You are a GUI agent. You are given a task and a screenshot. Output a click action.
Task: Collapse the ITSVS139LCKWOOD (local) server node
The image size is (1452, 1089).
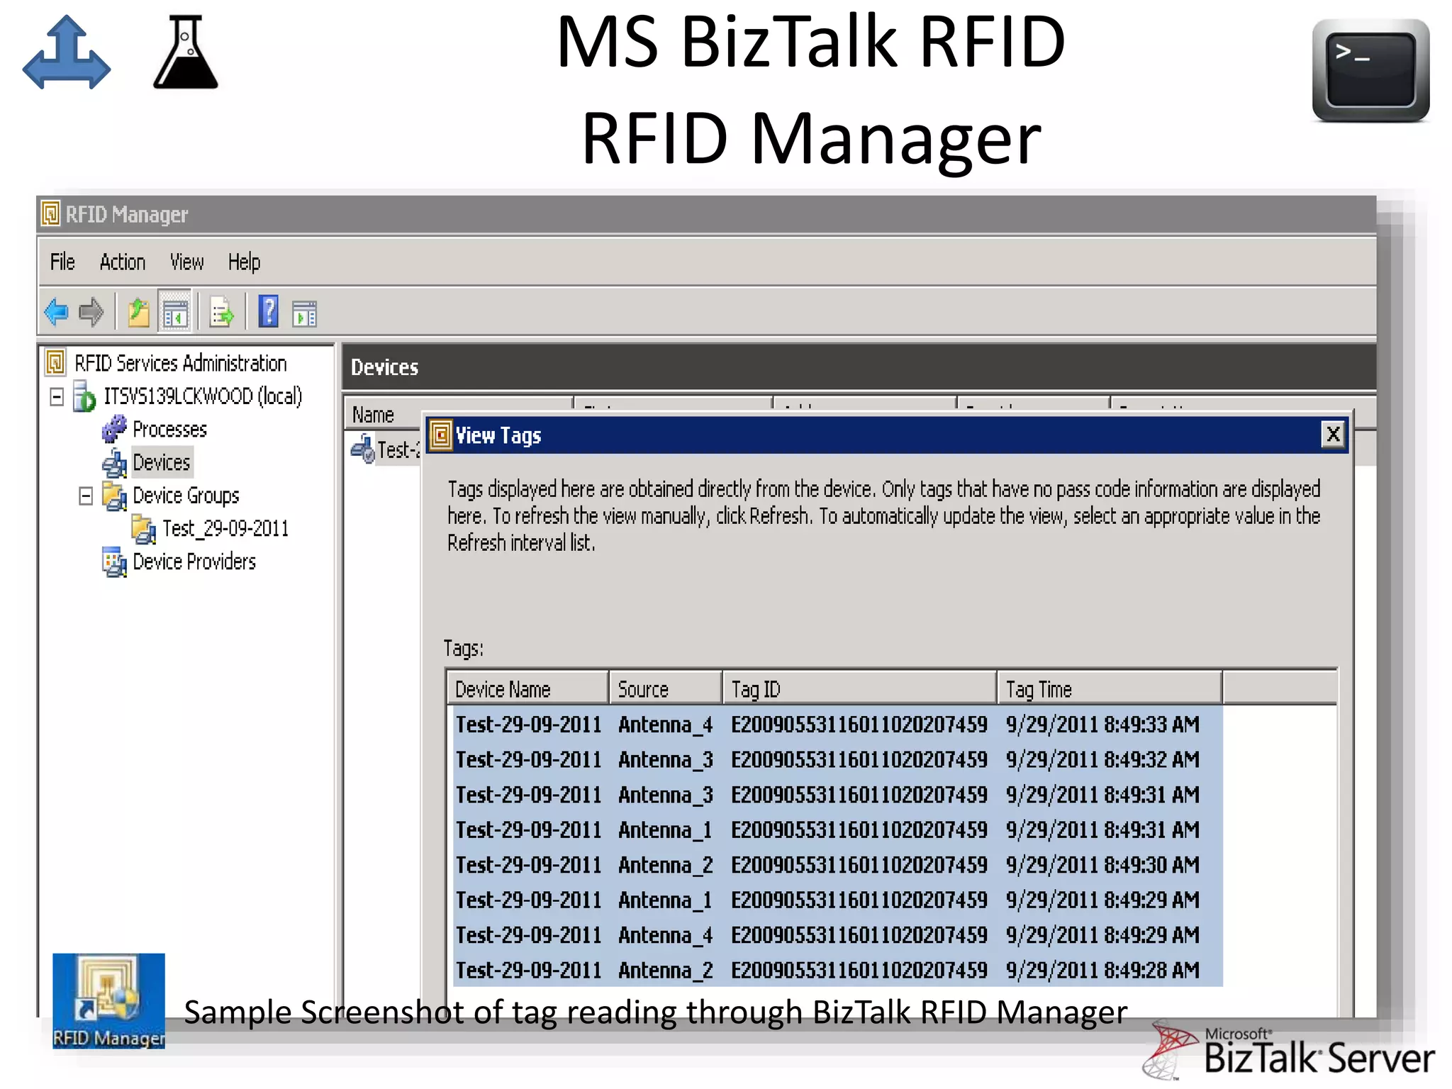pos(57,396)
